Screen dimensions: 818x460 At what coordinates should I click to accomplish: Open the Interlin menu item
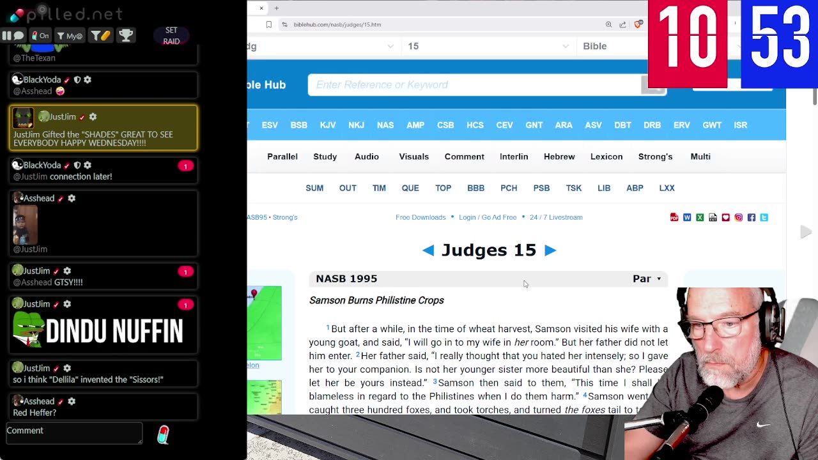514,157
